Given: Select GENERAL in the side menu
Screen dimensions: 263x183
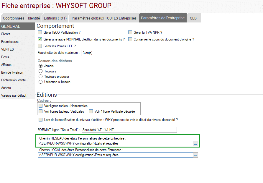Looking at the screenshot, I should [17, 26].
